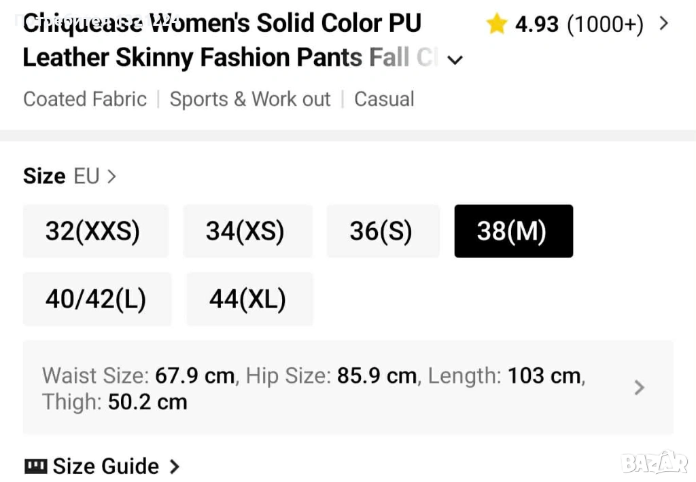The image size is (696, 482).
Task: Click the yellow rating star icon
Action: pyautogui.click(x=497, y=25)
